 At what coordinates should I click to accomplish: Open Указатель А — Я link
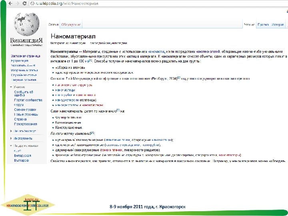(x=23, y=65)
